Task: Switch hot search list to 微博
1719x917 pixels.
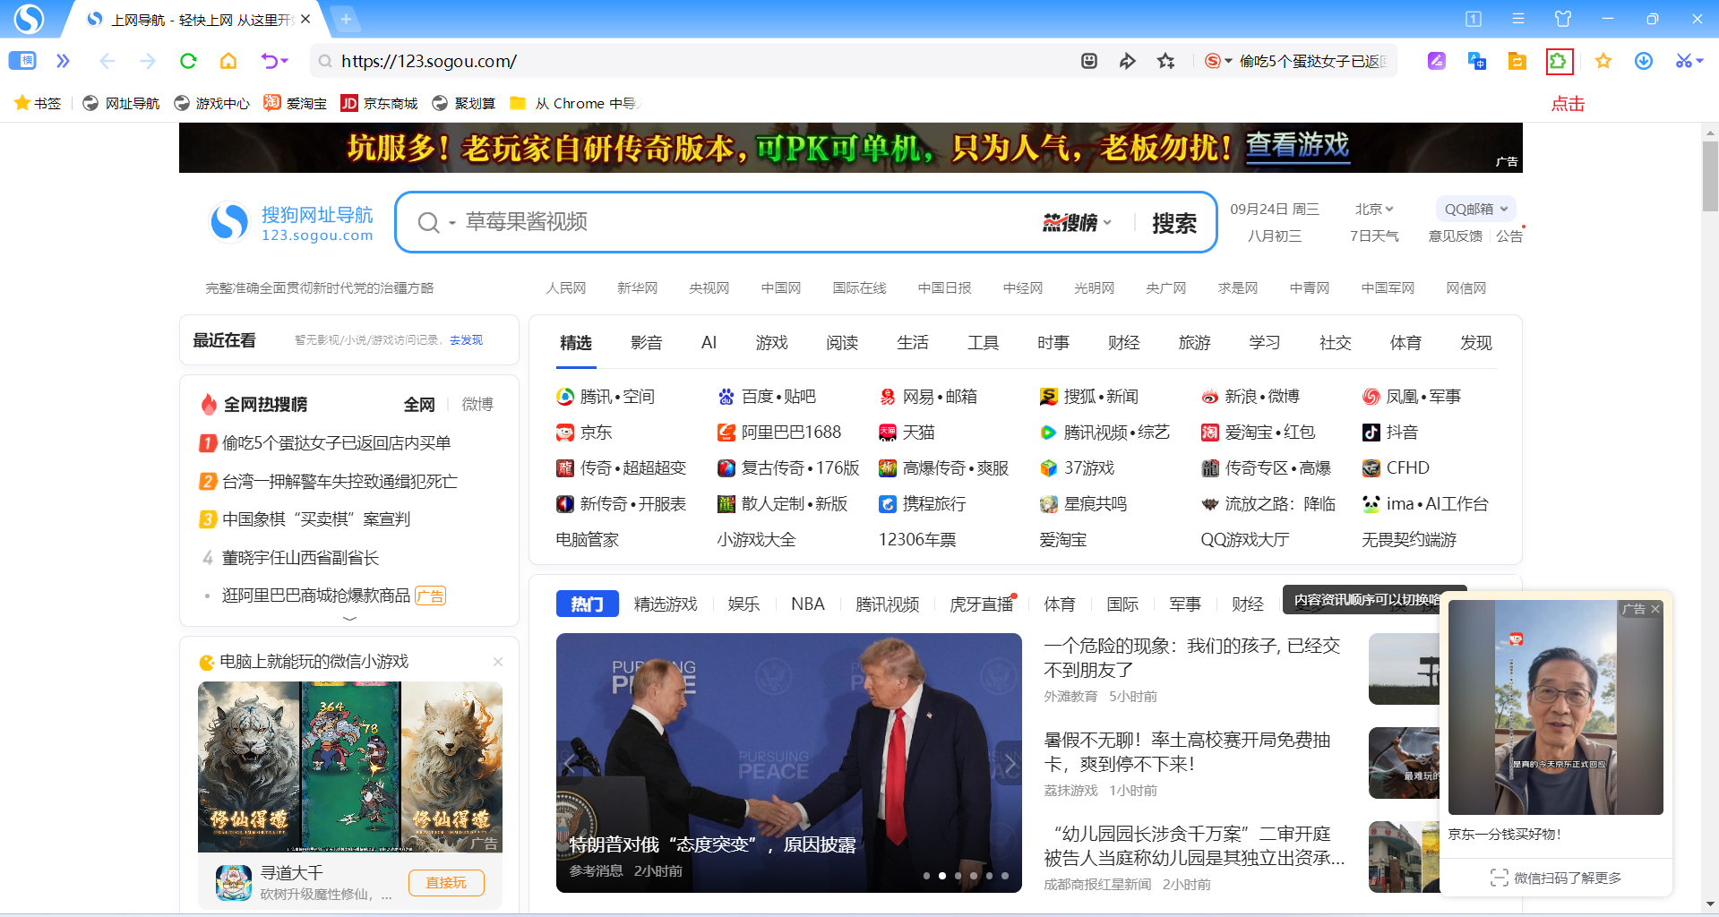Action: (x=477, y=404)
